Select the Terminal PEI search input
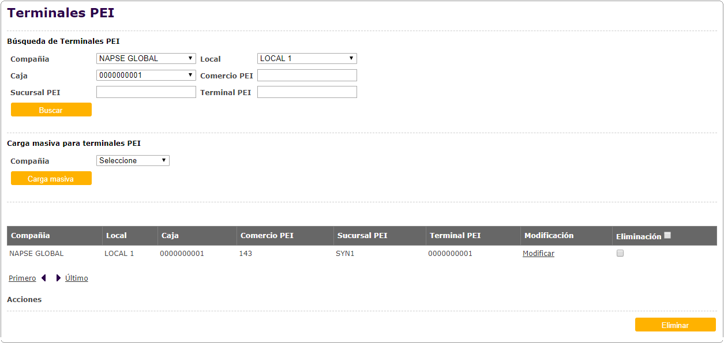 point(307,92)
